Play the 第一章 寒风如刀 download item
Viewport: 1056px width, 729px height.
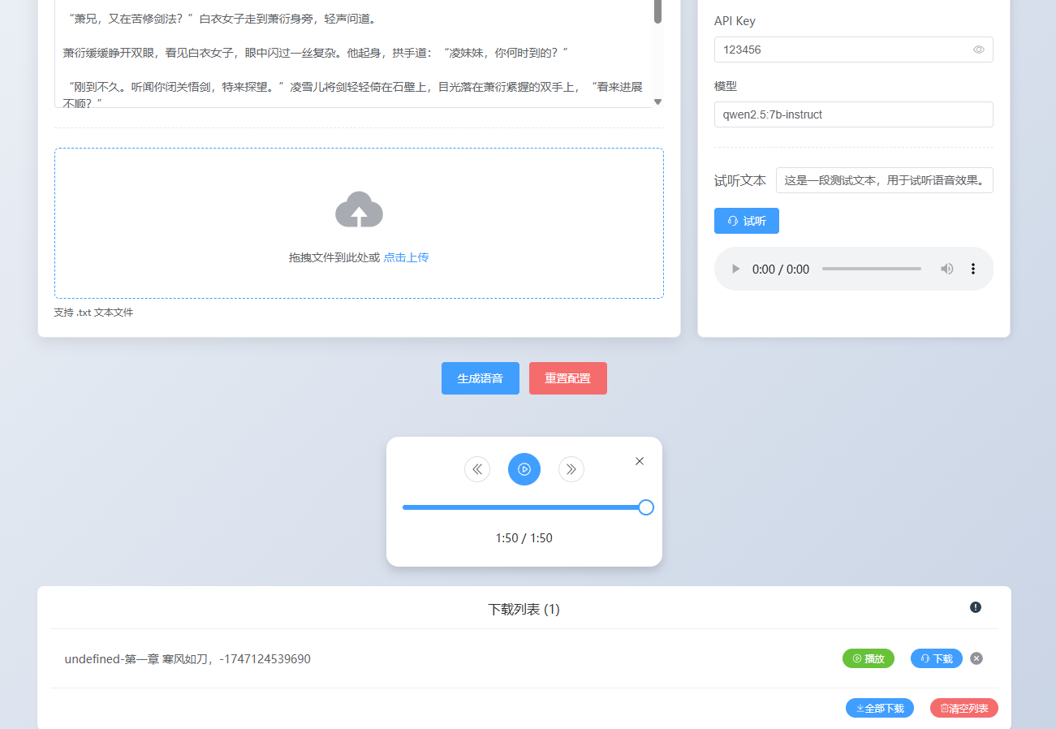(869, 658)
